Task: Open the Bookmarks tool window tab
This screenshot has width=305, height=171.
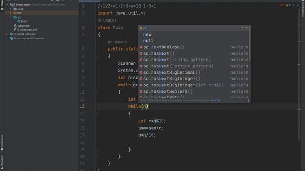Action: [2, 142]
